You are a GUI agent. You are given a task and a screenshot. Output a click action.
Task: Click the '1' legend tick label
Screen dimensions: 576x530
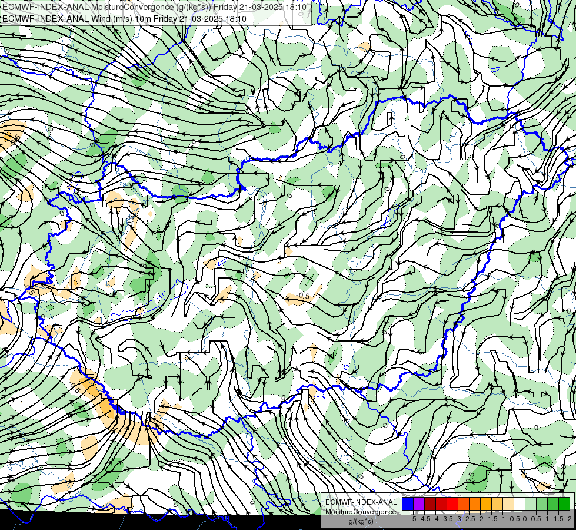coord(547,519)
